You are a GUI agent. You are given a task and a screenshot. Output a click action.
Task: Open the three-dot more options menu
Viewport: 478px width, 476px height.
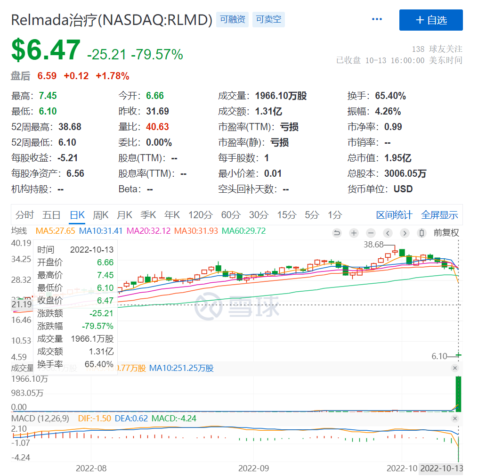point(377,19)
